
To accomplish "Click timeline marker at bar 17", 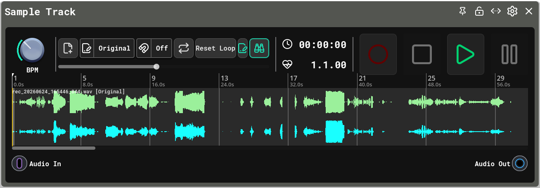I will (x=293, y=78).
